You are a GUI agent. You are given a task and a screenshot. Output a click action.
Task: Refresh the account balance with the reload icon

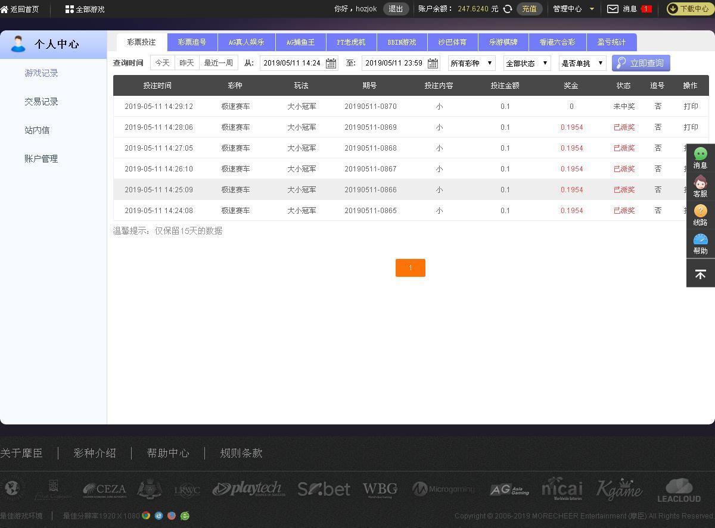pyautogui.click(x=508, y=9)
